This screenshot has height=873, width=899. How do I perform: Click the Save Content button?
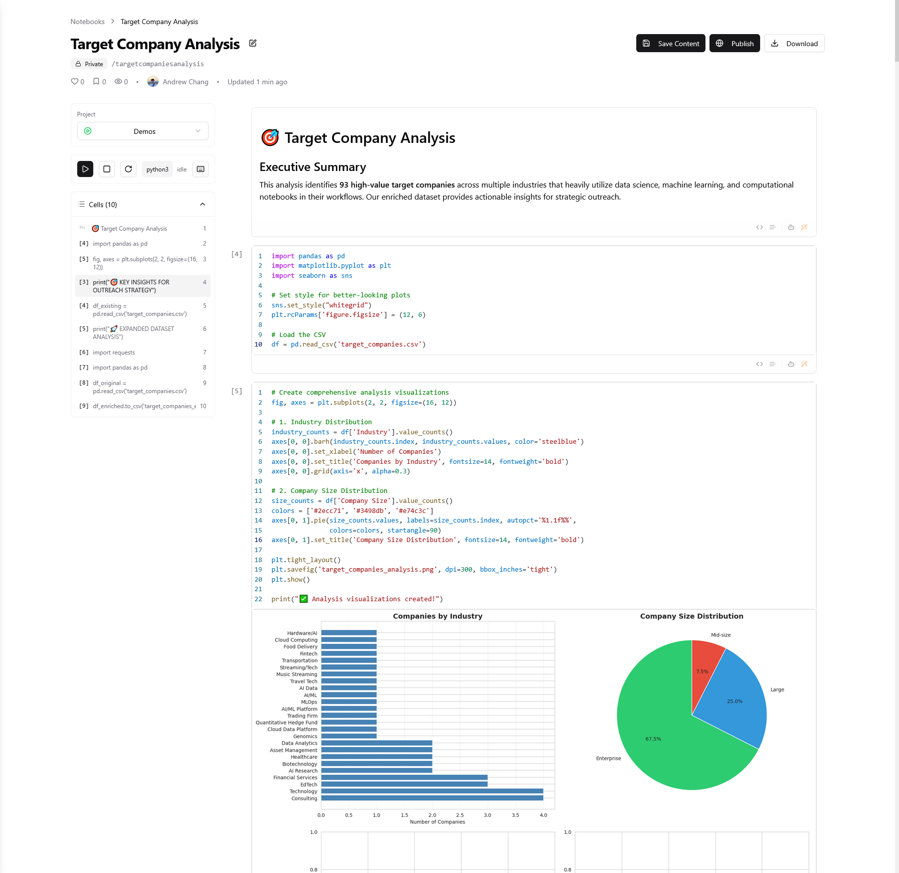click(671, 44)
